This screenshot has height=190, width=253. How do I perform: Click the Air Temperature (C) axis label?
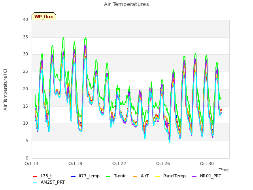click(x=5, y=90)
